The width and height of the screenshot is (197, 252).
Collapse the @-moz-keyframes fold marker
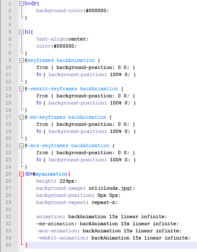click(21, 146)
